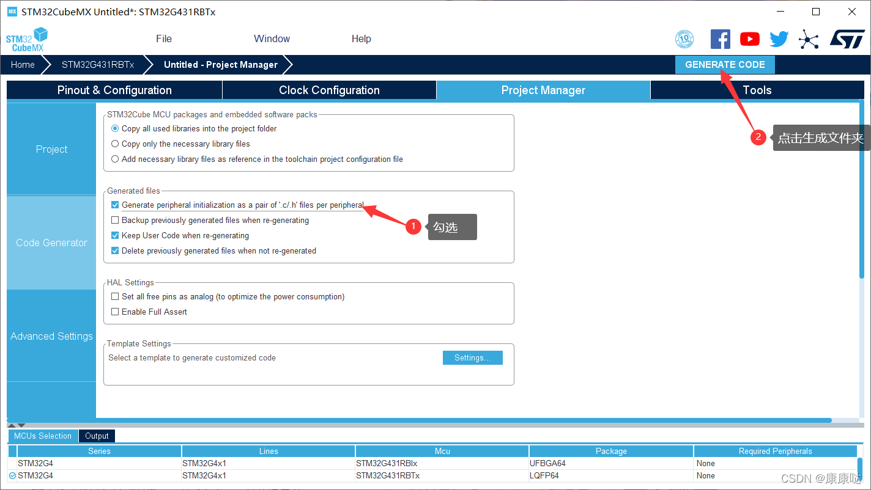Click STM32G4x1 cell in the UFBGA64 row
The width and height of the screenshot is (871, 490).
[269, 463]
